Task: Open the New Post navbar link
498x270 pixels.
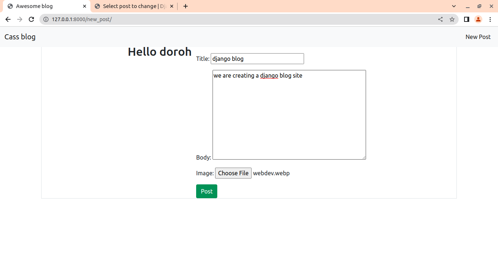Action: (478, 37)
